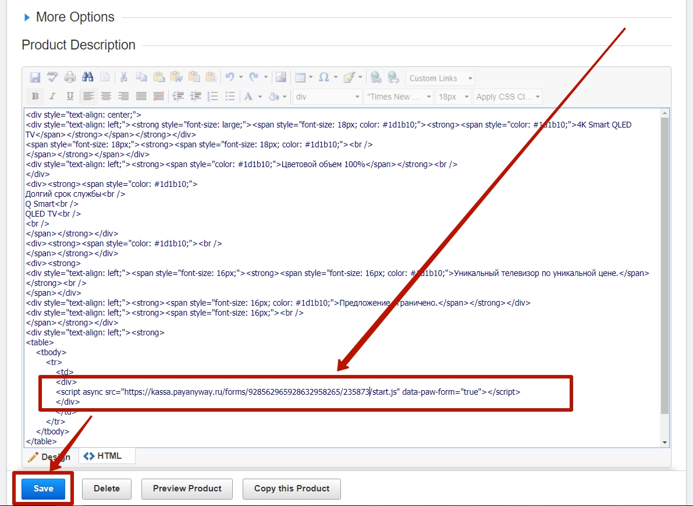Click the blank page icon beside the binoculars
The height and width of the screenshot is (506, 693).
click(105, 77)
